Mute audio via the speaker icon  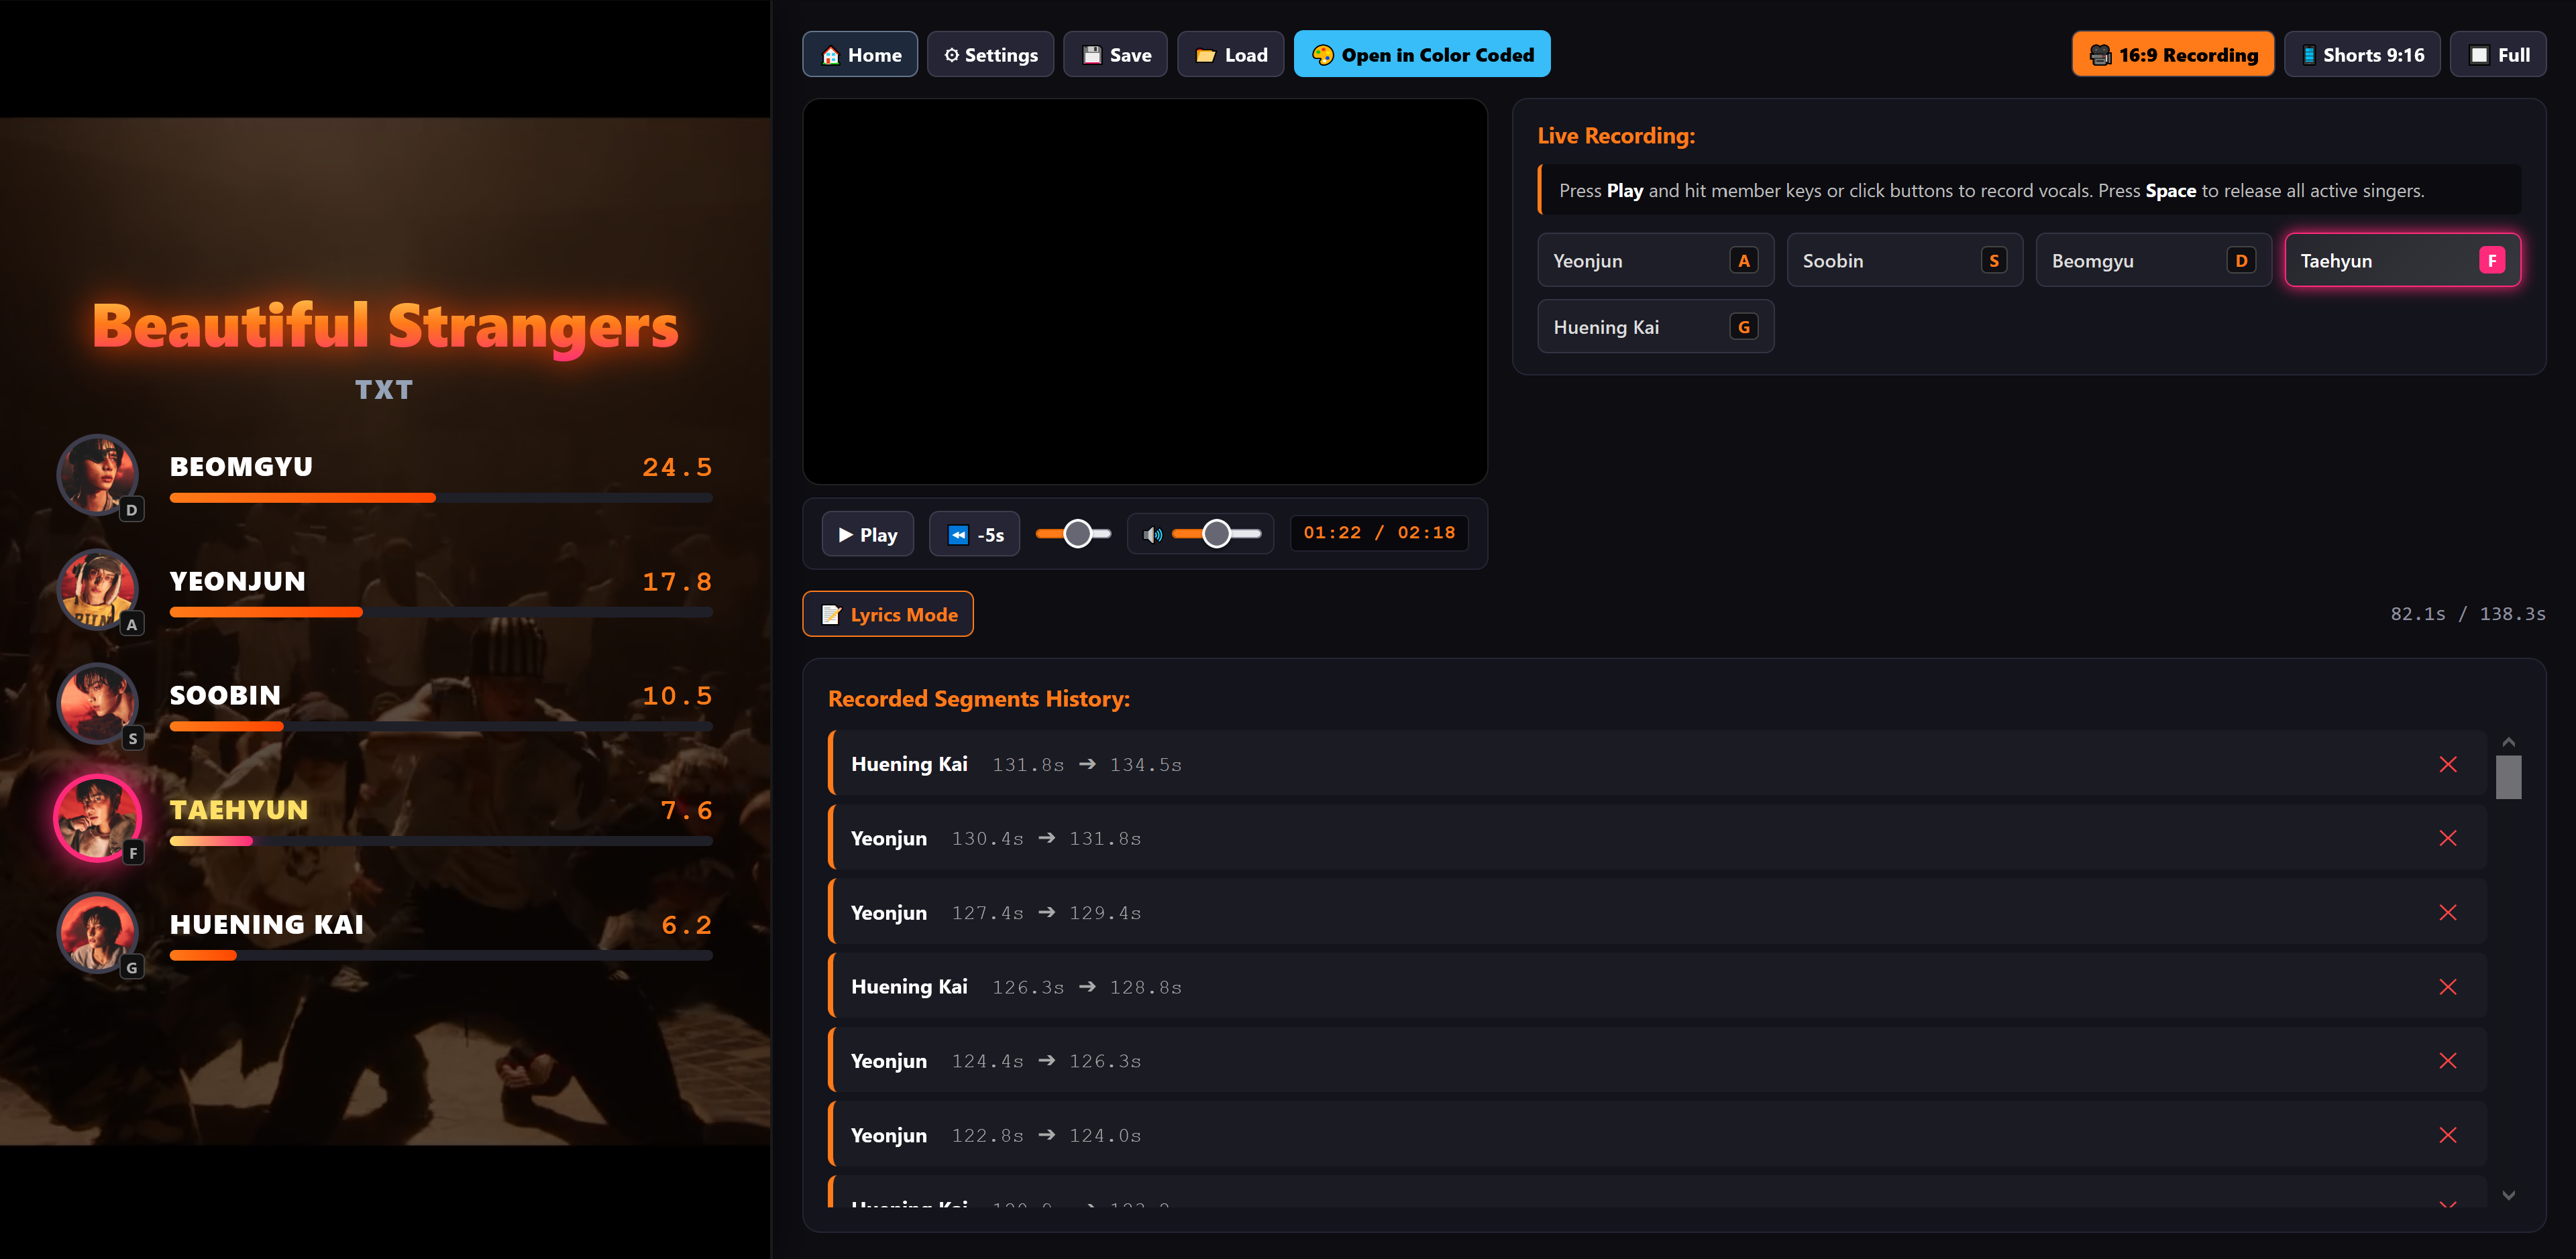1152,534
